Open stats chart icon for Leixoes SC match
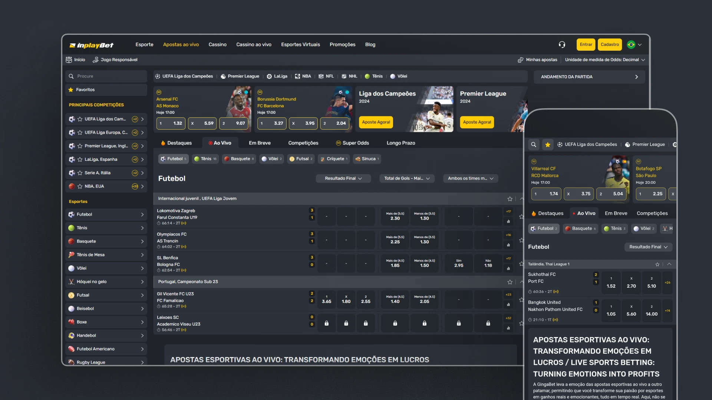Viewport: 712px width, 400px height. pyautogui.click(x=508, y=328)
